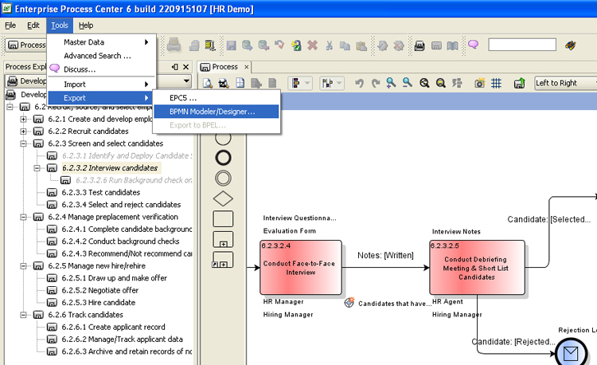
Task: Collapse the 6.2.3.2 Interview candidates node
Action: [37, 168]
